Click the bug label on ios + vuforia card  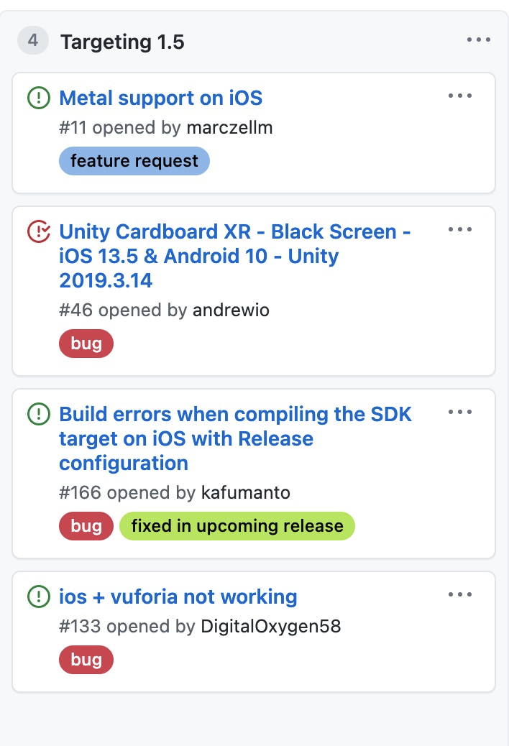(x=86, y=659)
